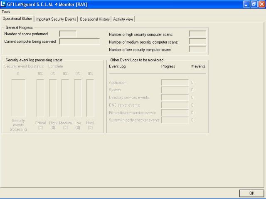The height and width of the screenshot is (199, 266).
Task: Click the 'Application:' log label
Action: (x=118, y=83)
